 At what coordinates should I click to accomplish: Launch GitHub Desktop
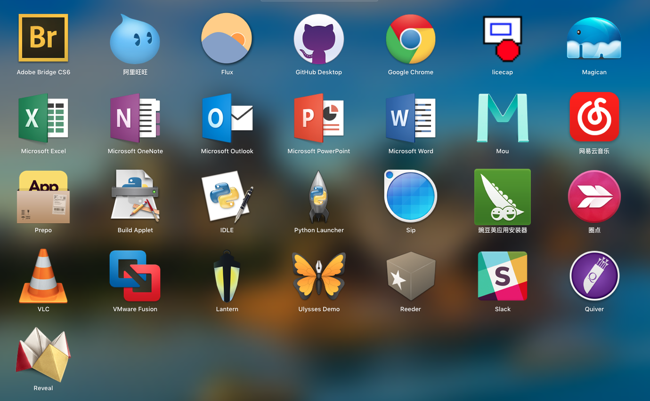(x=319, y=39)
